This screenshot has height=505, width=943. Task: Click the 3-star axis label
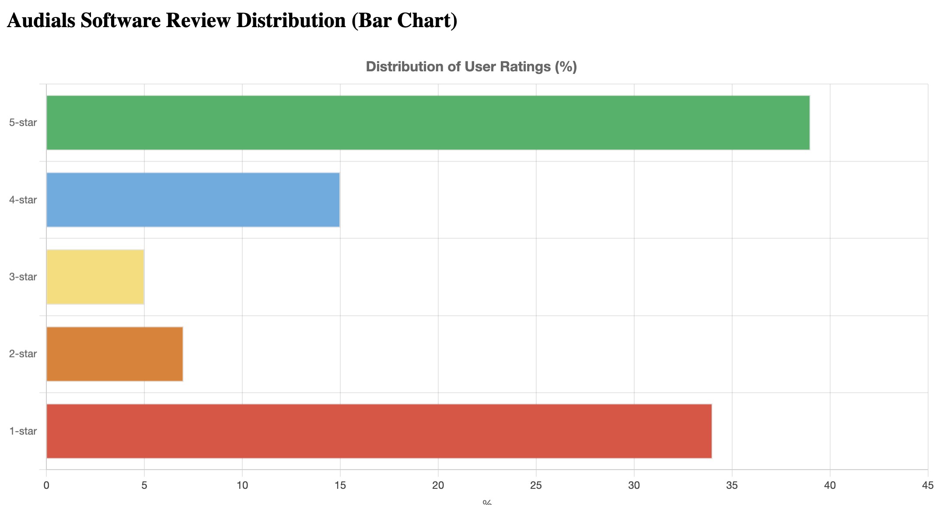[x=23, y=277]
